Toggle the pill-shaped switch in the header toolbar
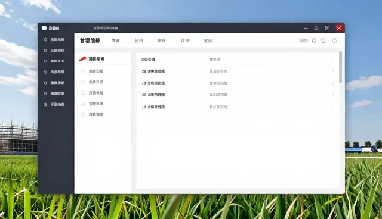The height and width of the screenshot is (219, 382). pos(304,40)
